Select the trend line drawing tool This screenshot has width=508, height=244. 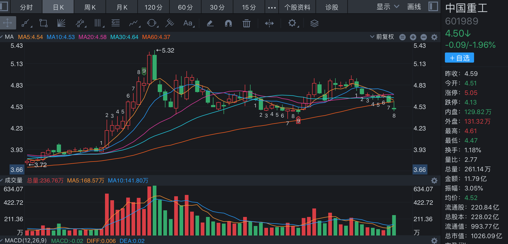[x=26, y=23]
